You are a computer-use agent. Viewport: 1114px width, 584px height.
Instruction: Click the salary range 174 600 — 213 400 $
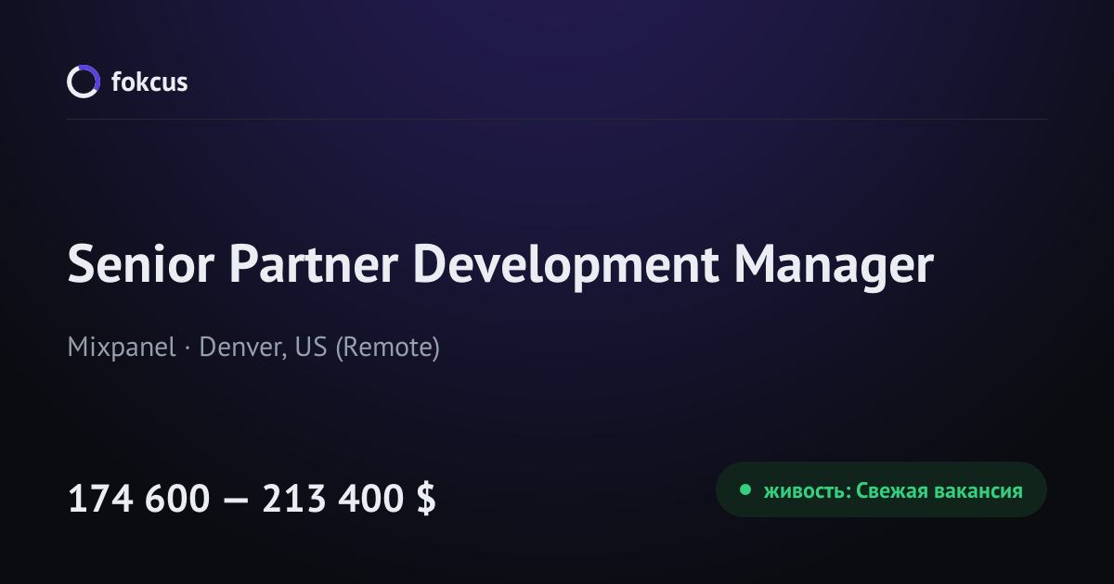tap(252, 500)
